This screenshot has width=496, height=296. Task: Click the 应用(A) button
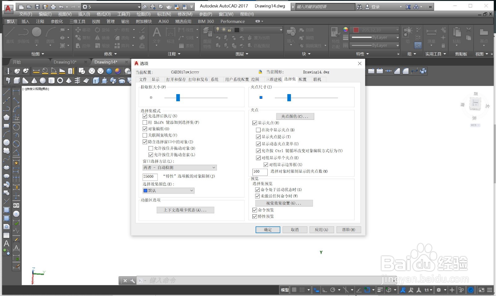click(321, 230)
